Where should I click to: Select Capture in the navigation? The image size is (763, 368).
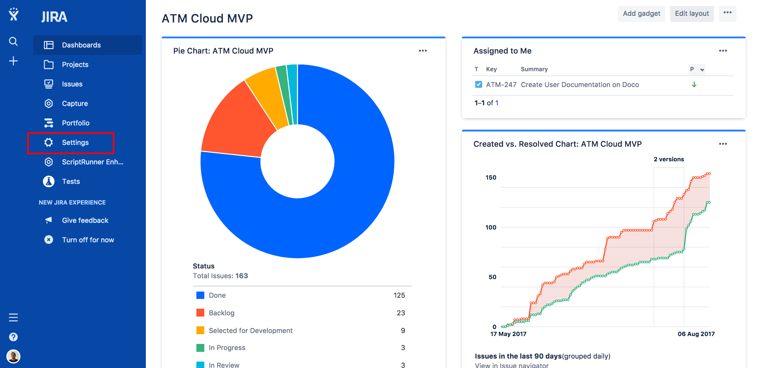coord(88,103)
